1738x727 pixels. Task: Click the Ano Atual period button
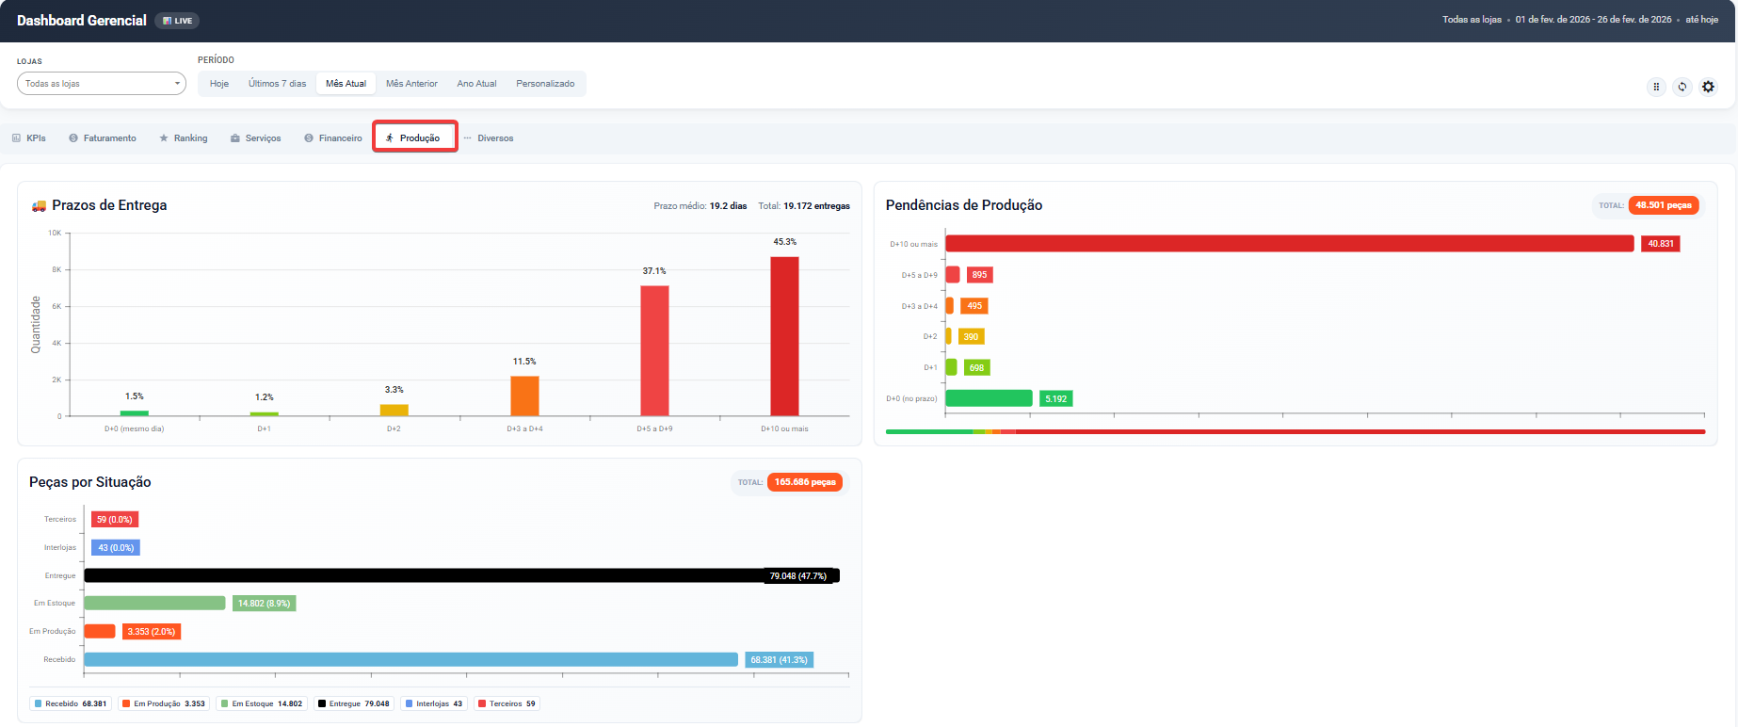(476, 84)
